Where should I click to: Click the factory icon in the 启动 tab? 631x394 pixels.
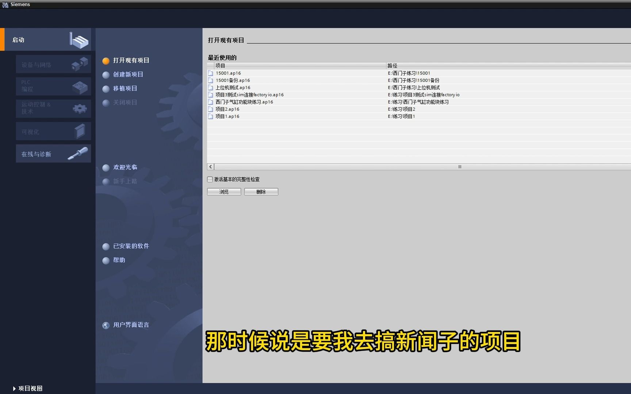[79, 40]
